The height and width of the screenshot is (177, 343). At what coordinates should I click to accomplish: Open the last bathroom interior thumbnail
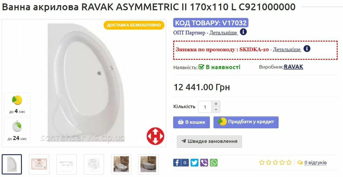point(148,164)
